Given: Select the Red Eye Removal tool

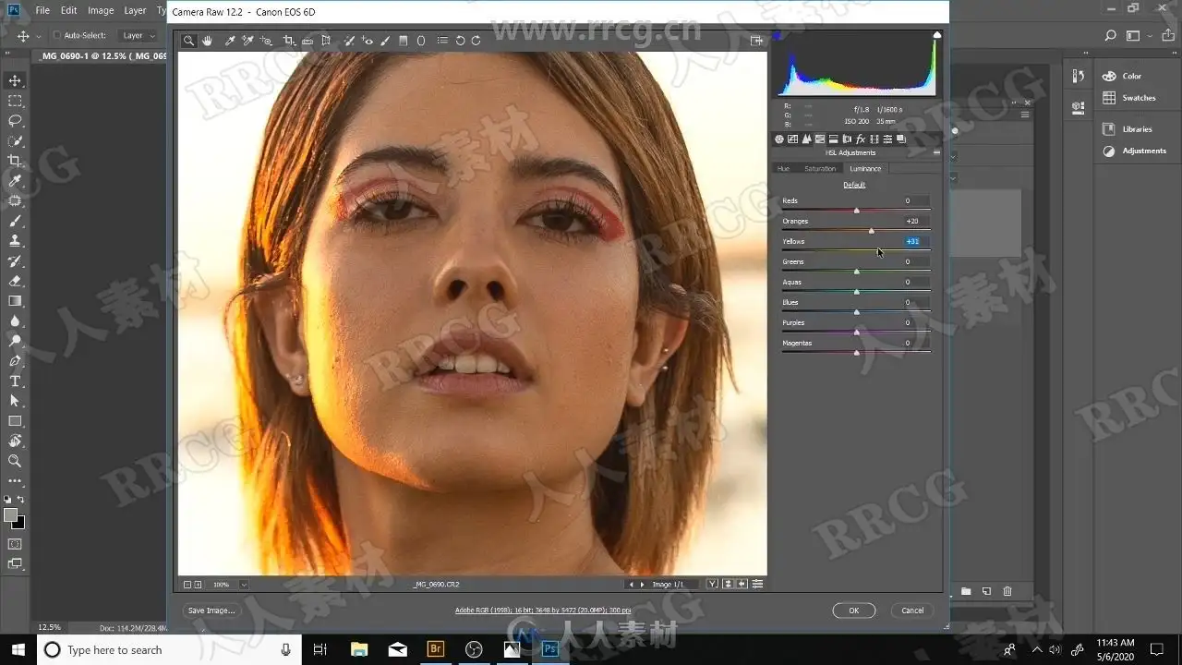Looking at the screenshot, I should 368,41.
